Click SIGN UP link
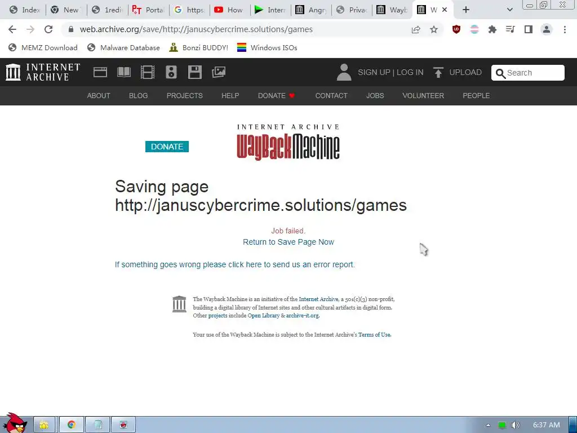 374,72
